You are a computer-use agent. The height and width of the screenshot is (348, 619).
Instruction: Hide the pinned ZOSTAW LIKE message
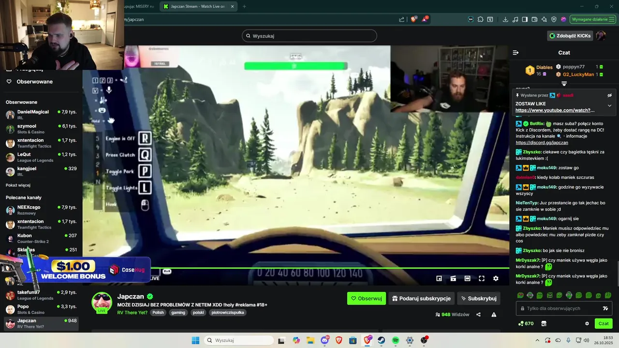coord(609,95)
